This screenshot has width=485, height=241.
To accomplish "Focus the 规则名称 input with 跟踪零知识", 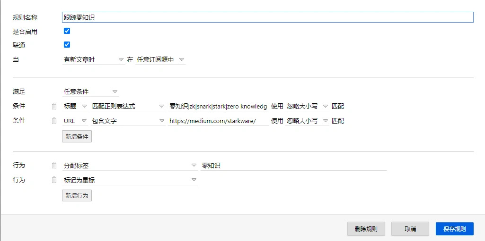I will click(268, 17).
